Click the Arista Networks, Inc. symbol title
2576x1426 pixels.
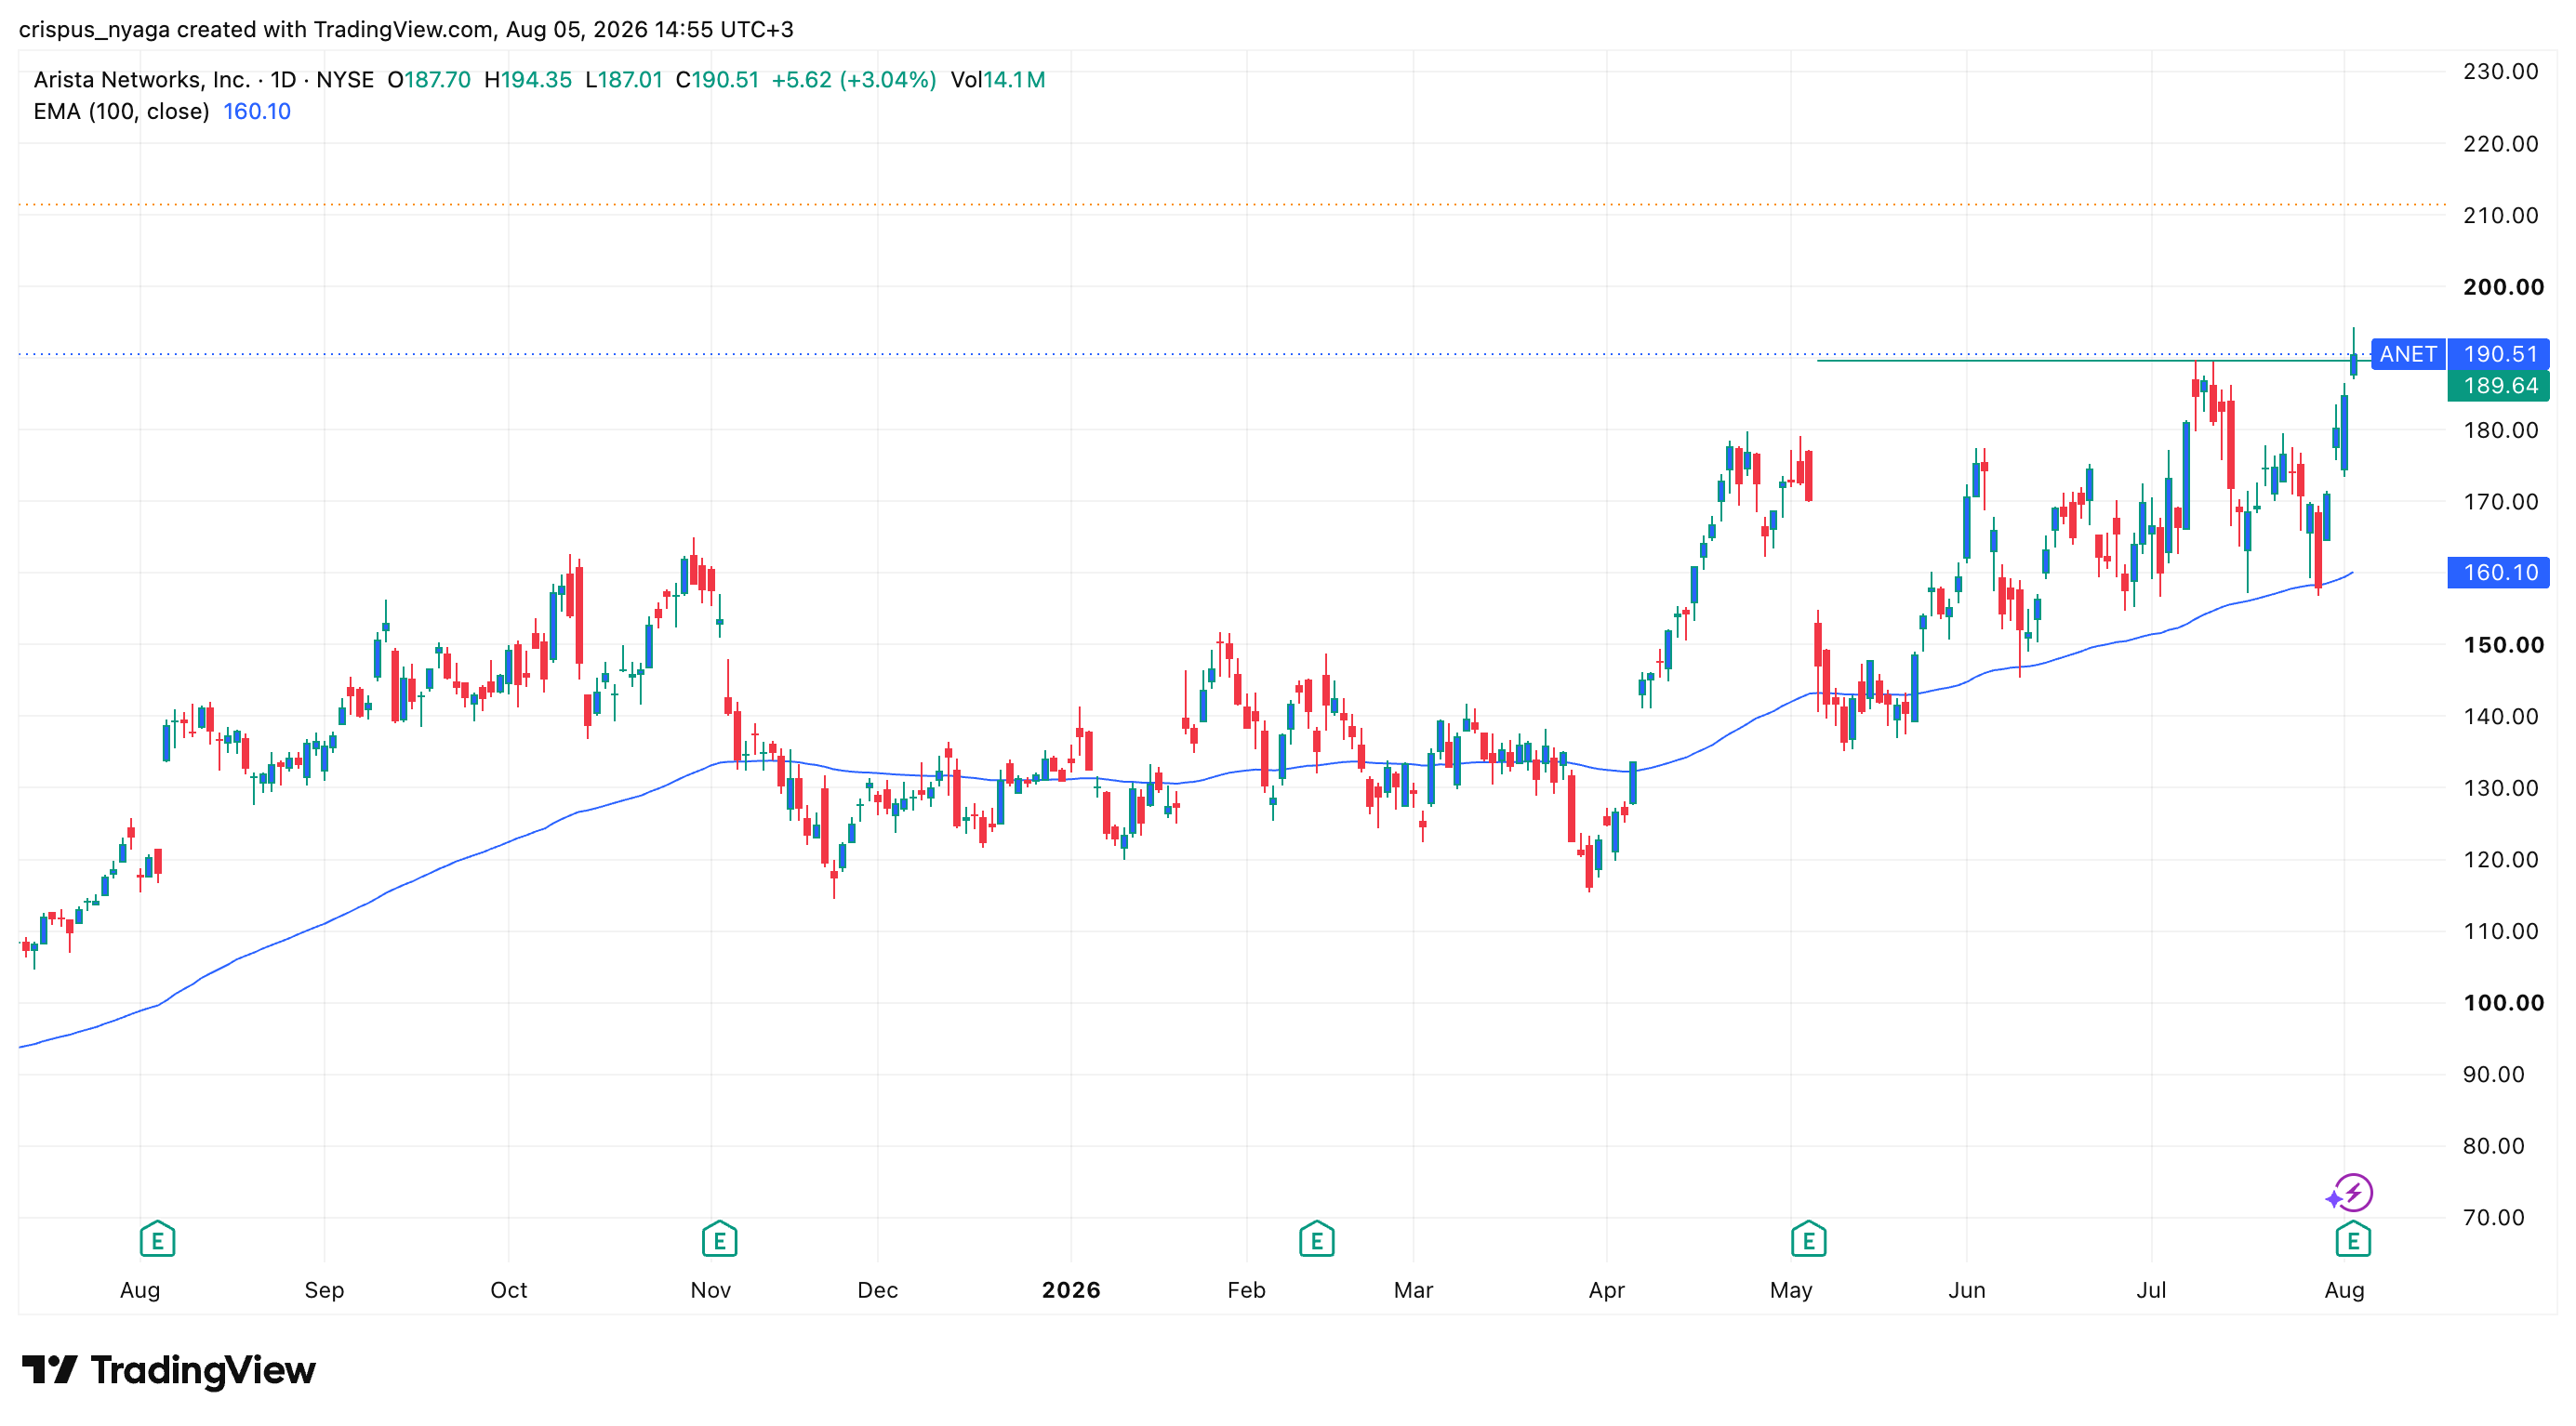tap(142, 80)
